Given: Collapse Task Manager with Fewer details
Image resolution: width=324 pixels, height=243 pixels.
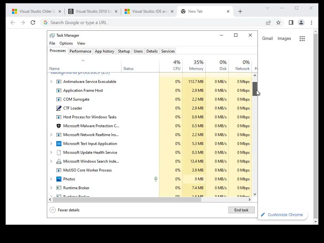Looking at the screenshot, I should 65,210.
